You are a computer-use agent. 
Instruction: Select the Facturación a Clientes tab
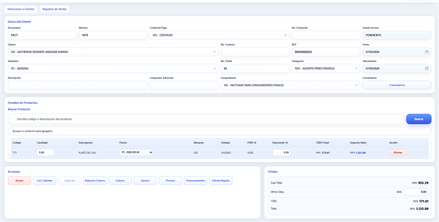tap(21, 9)
